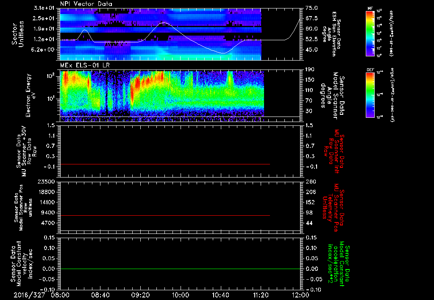Image resolution: width=434 pixels, height=300 pixels.
Task: Click the NF color scale bar
Action: tap(370, 33)
